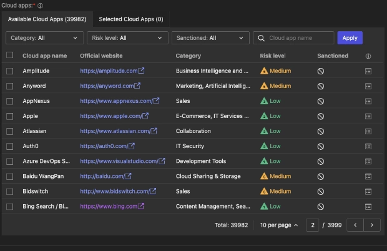This screenshot has height=251, width=387.
Task: Open the Risk level filter dropdown
Action: pos(127,37)
